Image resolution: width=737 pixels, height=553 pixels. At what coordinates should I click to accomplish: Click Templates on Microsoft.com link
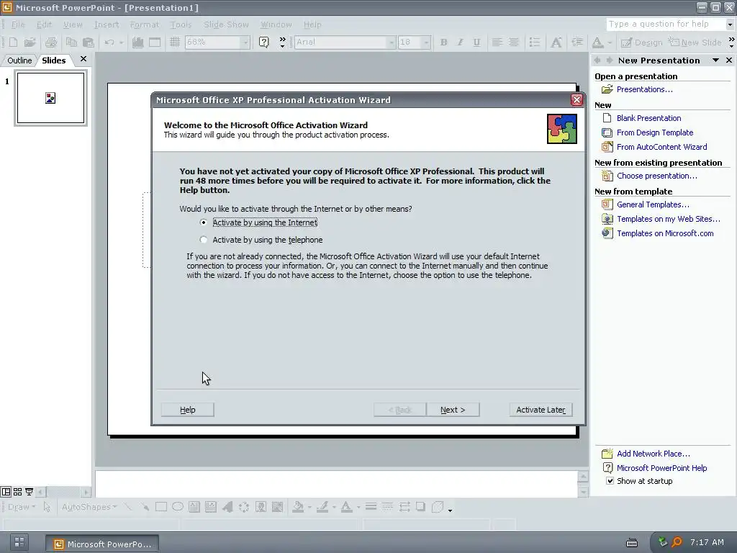pyautogui.click(x=665, y=233)
